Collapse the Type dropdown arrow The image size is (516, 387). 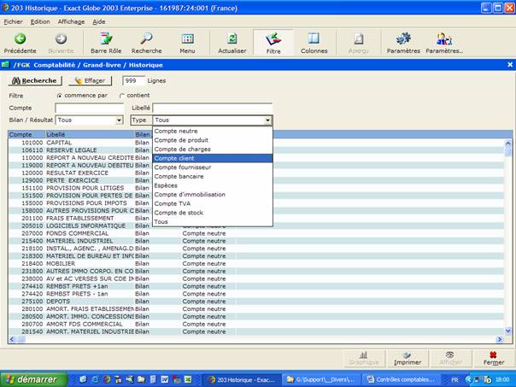(x=267, y=120)
